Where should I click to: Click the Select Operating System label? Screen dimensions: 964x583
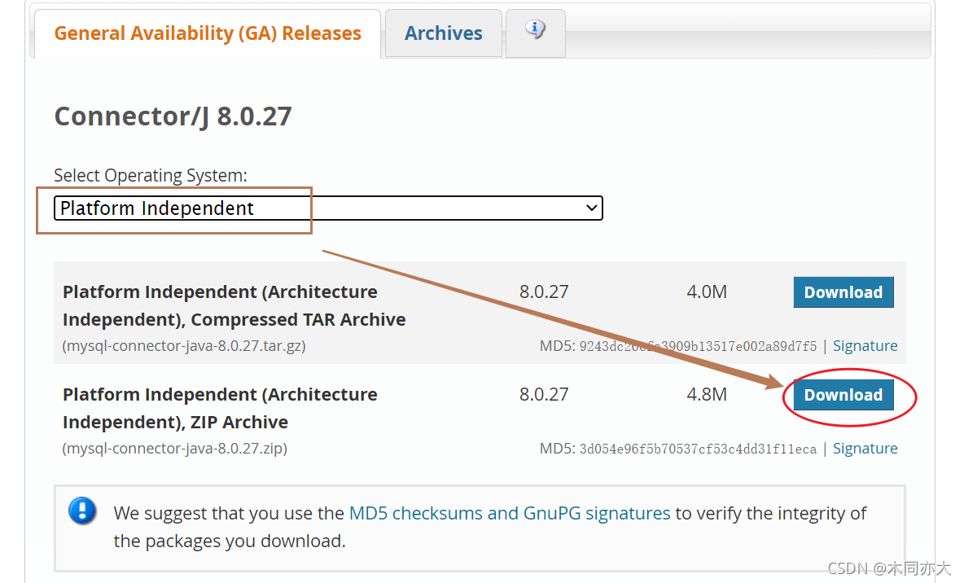151,176
